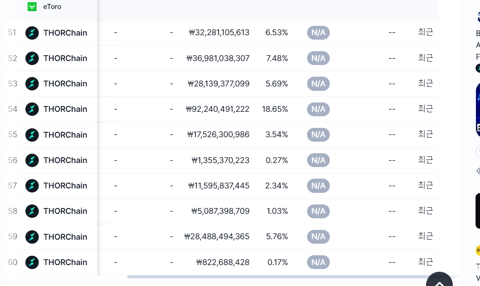Click THORChain icon in row 58

tap(32, 211)
